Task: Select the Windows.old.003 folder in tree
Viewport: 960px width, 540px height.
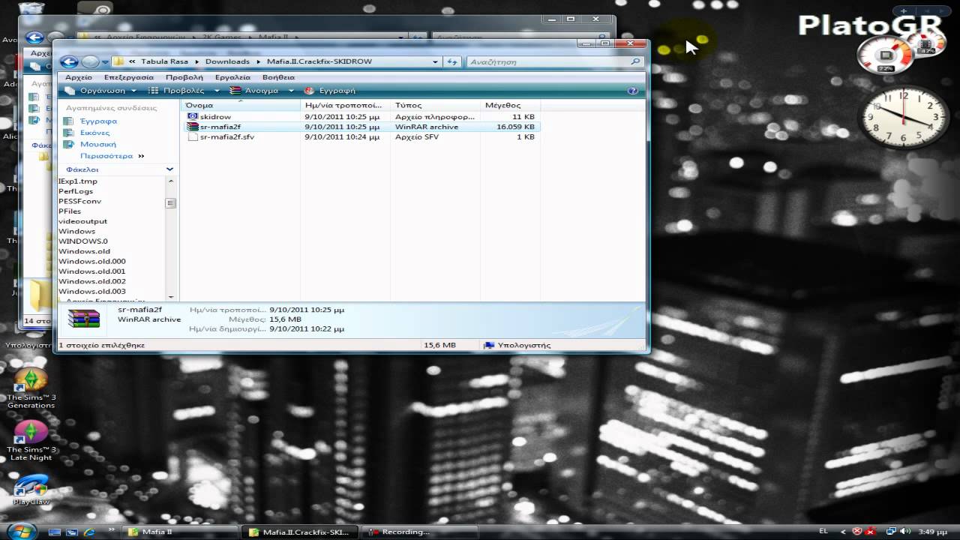Action: pos(92,291)
